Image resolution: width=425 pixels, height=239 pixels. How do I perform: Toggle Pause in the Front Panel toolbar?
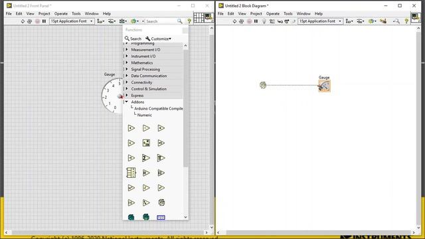(44, 21)
